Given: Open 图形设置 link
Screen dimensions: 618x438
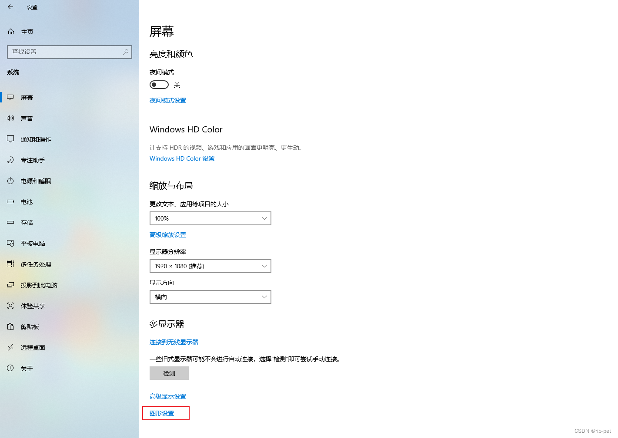Looking at the screenshot, I should (162, 413).
